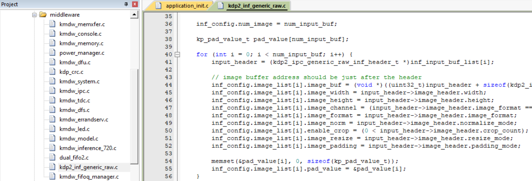Viewport: 532px width, 181px height.
Task: Click the file icon beside kmdw_led.c
Action: [x=52, y=129]
